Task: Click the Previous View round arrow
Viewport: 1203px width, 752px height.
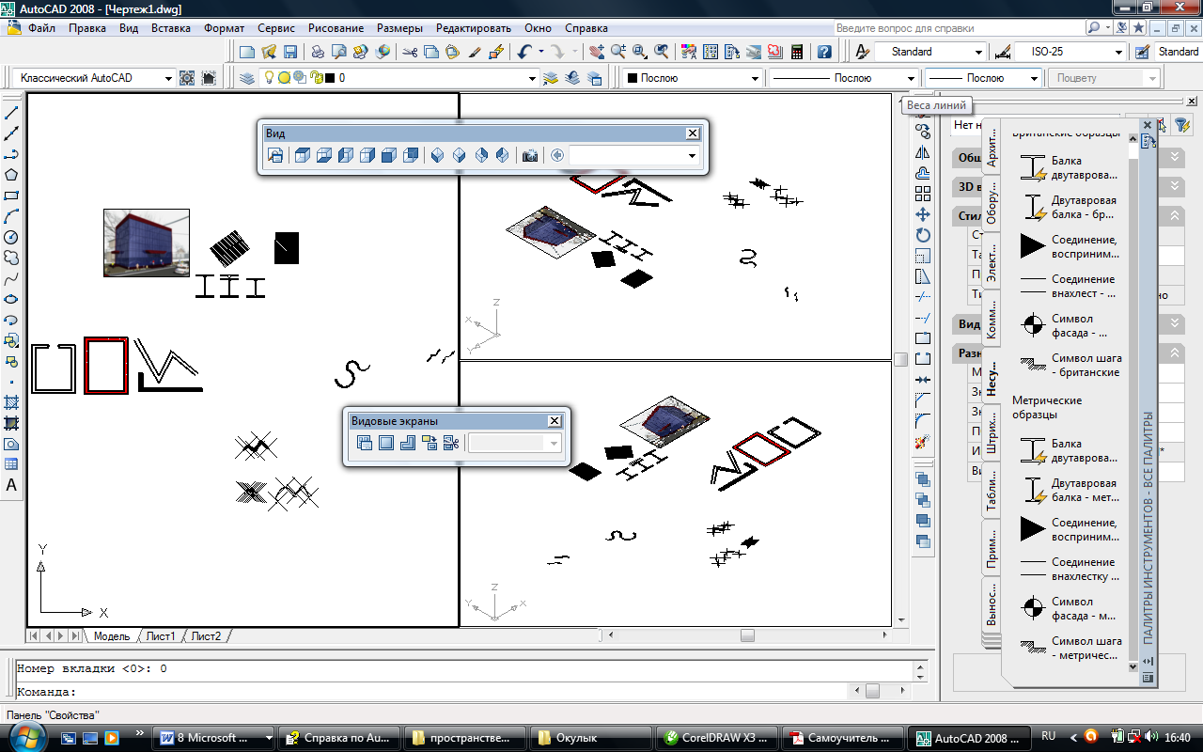Action: [557, 155]
